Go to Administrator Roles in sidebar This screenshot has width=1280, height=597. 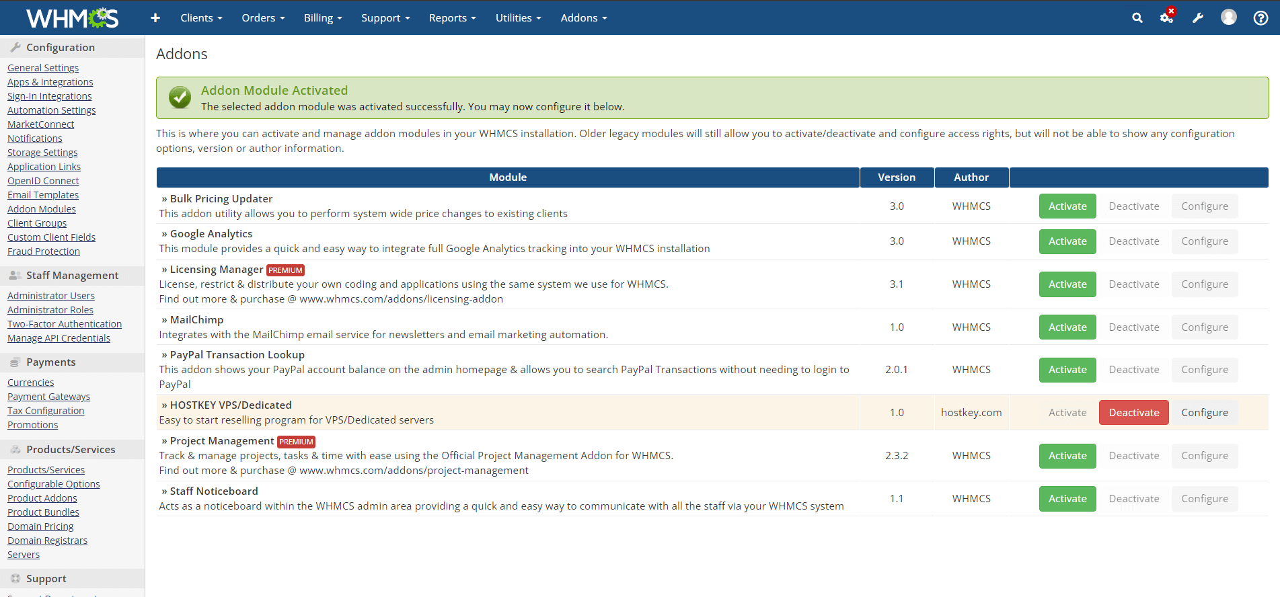[x=50, y=310]
